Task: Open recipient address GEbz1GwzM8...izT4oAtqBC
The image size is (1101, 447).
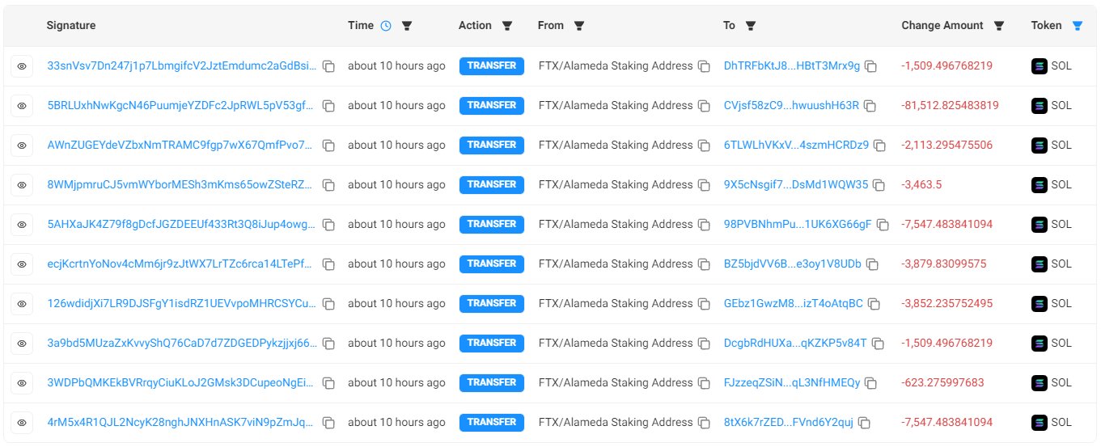Action: pos(794,304)
